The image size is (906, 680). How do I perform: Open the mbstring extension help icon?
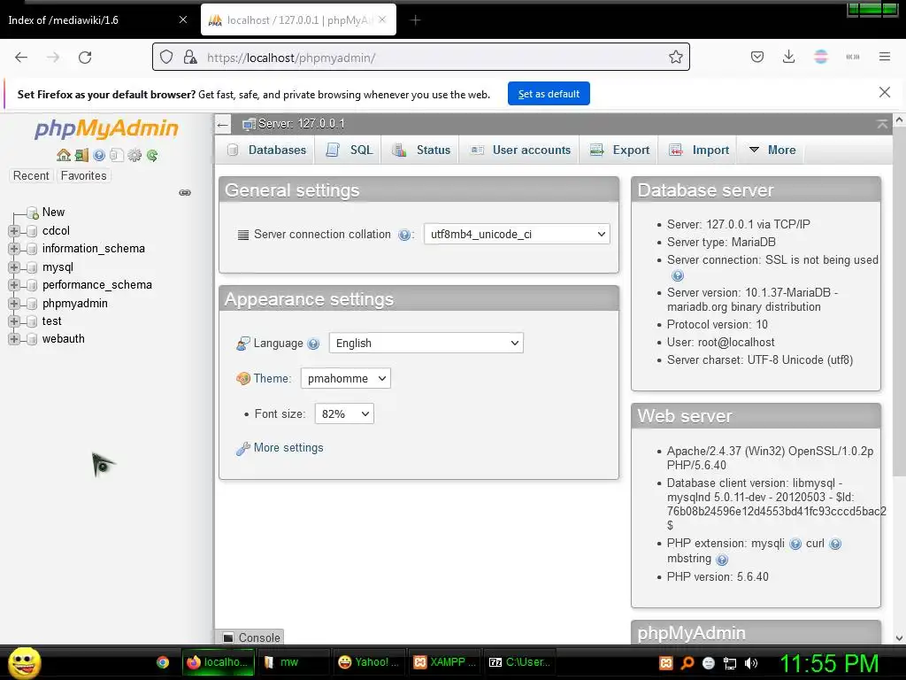(x=722, y=560)
